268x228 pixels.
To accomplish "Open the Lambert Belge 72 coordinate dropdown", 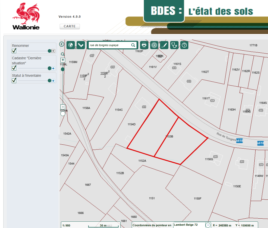I will point(208,225).
